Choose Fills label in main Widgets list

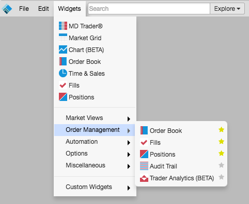pos(74,86)
